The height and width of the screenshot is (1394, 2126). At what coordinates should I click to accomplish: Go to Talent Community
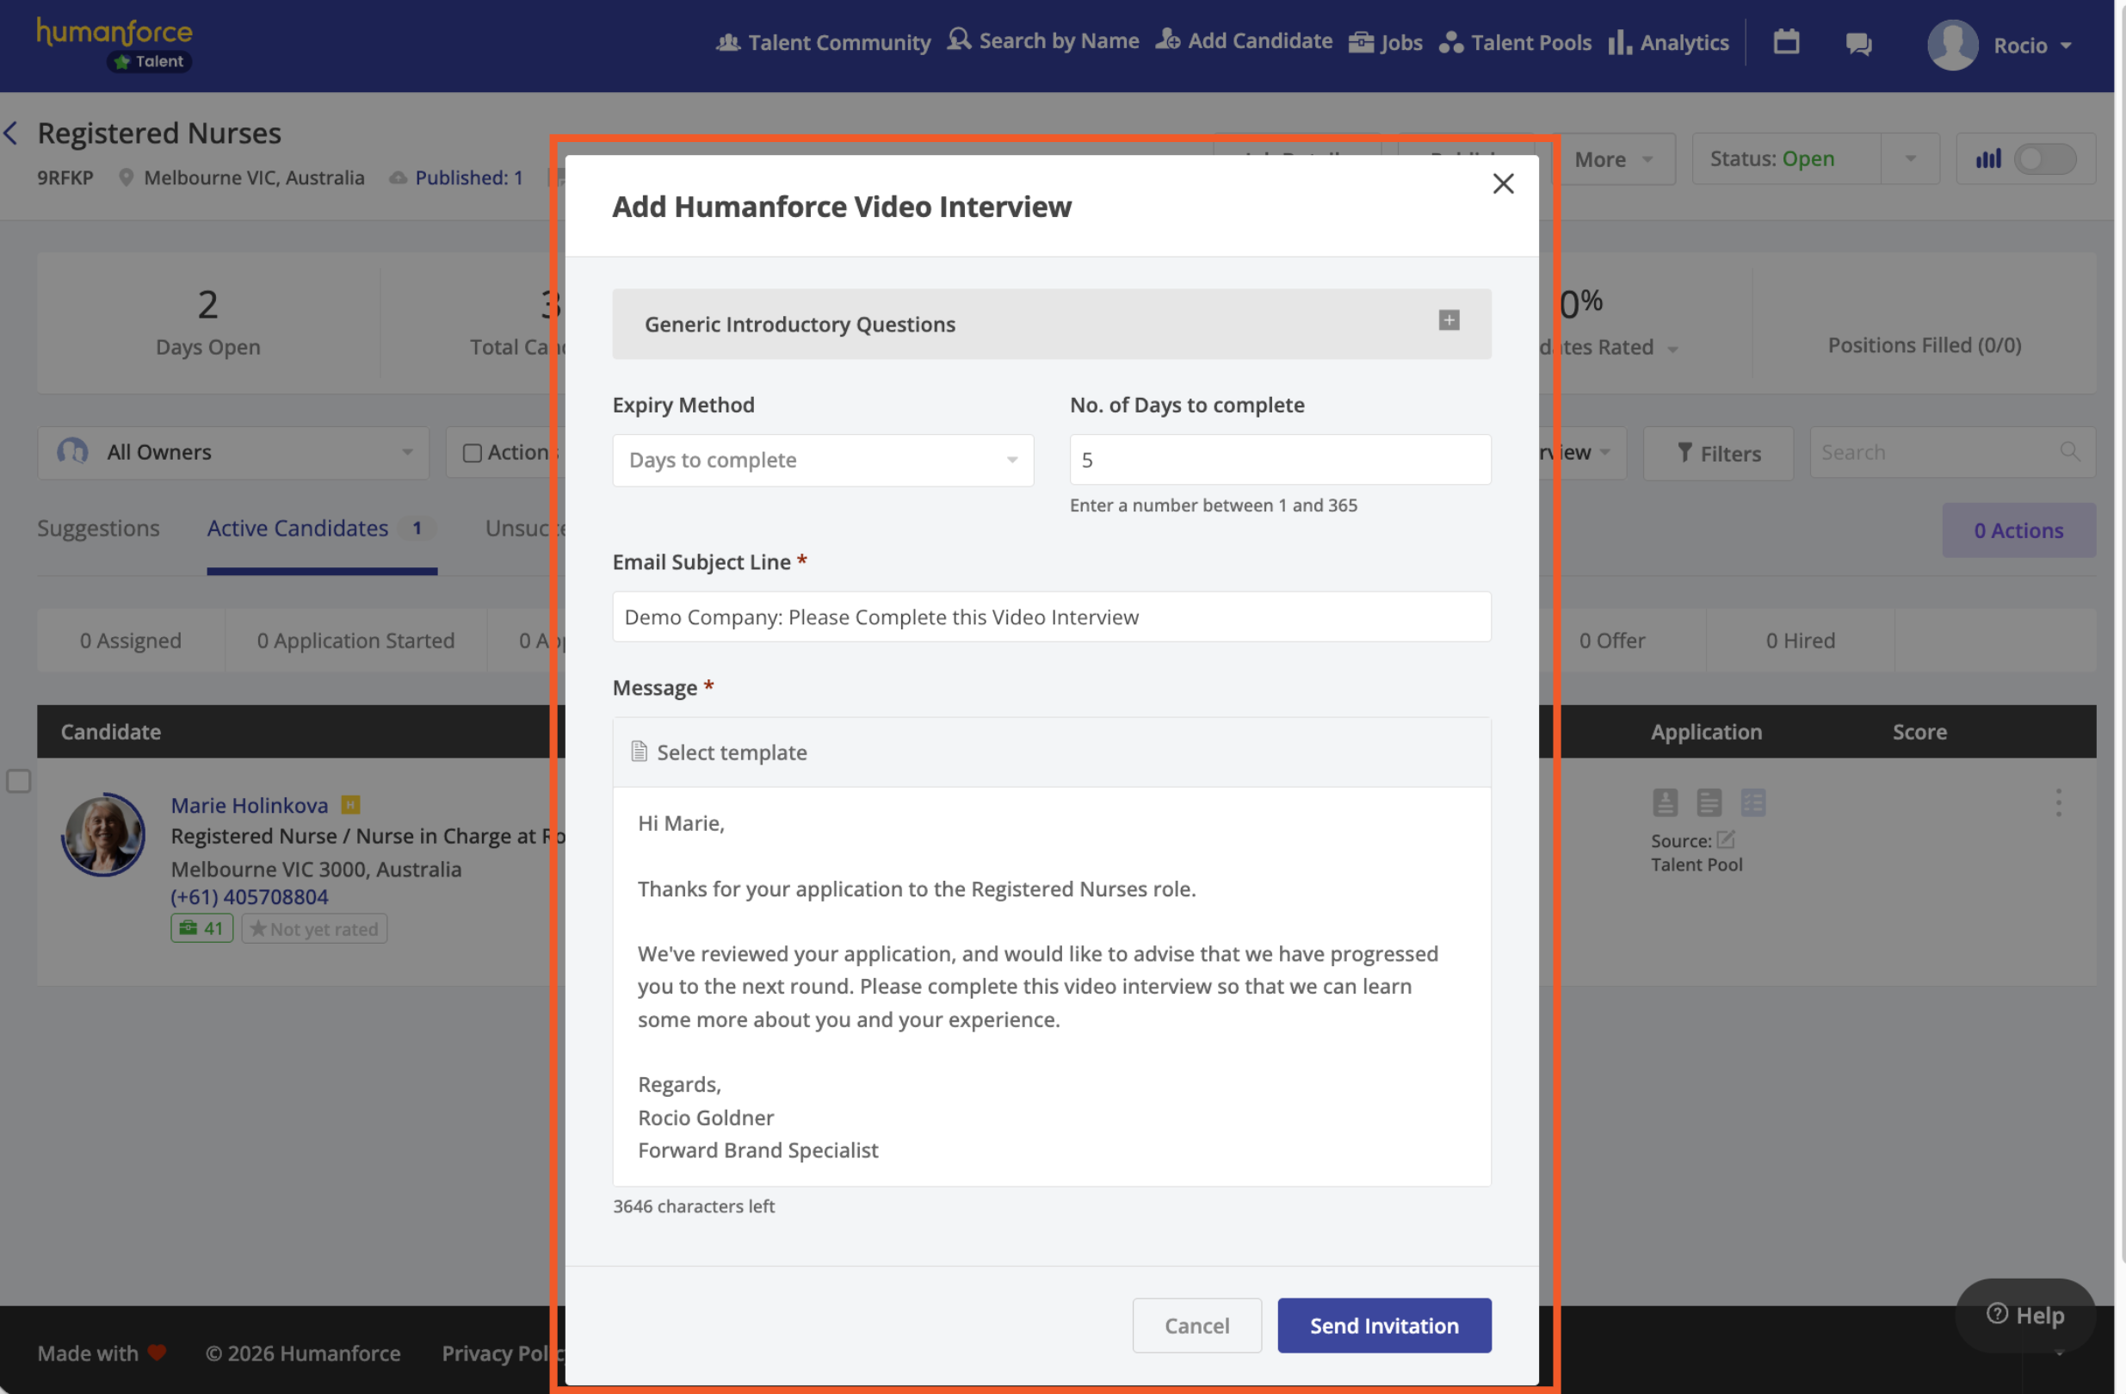point(823,41)
